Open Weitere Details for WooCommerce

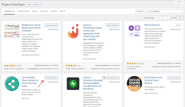coord(176,29)
